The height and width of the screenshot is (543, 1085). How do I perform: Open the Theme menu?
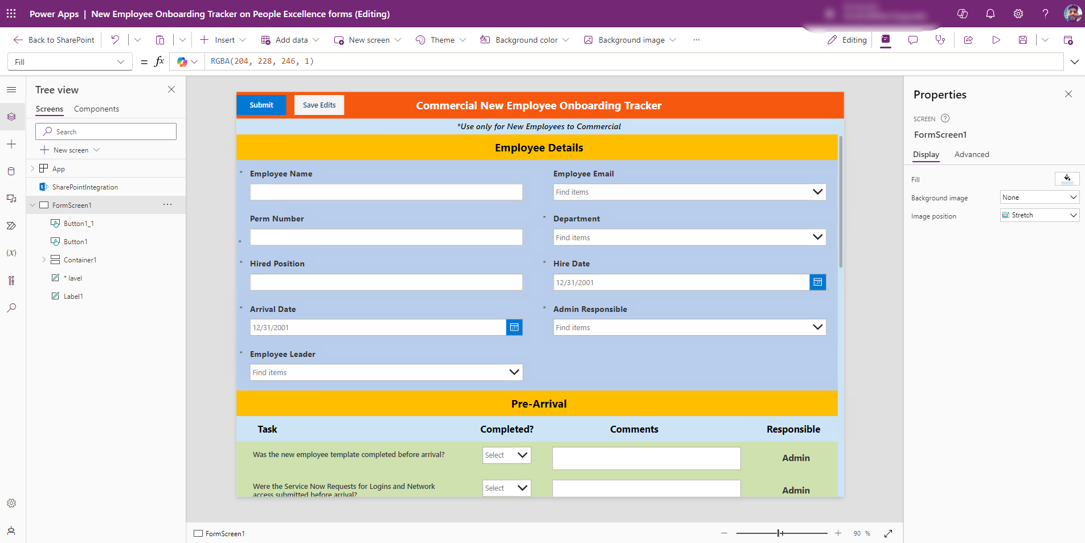click(441, 40)
